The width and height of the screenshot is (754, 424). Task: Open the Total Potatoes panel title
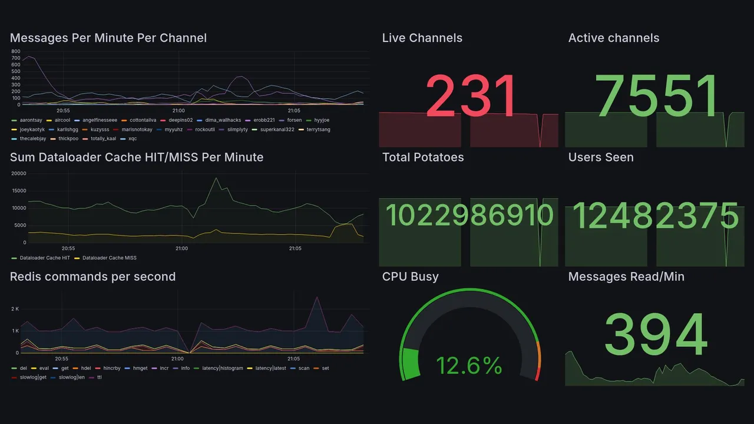click(x=423, y=157)
